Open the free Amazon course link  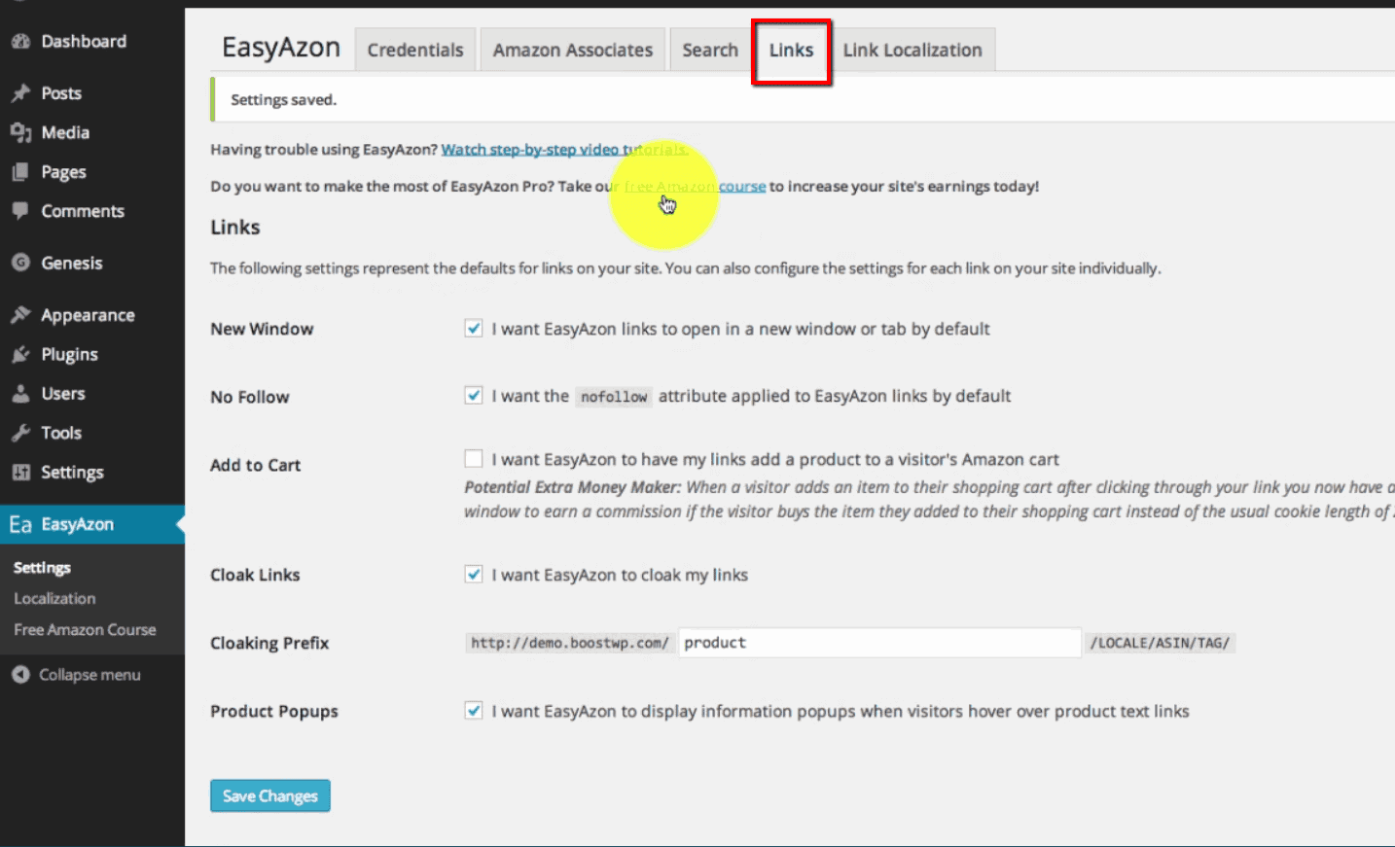click(x=695, y=186)
